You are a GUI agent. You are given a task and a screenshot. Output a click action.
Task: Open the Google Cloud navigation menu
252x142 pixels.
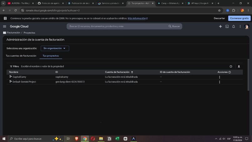click(4, 26)
